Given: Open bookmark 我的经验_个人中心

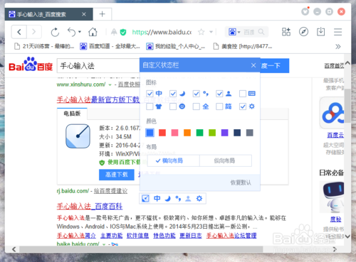Looking at the screenshot, I should click(x=176, y=46).
